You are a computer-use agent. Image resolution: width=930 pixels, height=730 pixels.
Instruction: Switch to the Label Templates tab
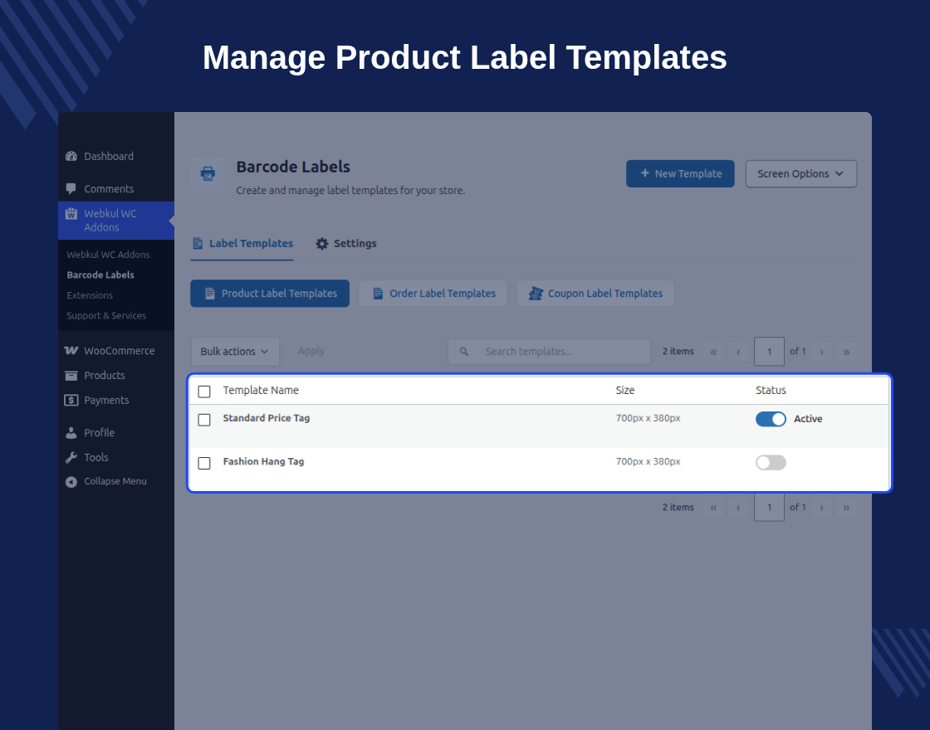[x=242, y=244]
